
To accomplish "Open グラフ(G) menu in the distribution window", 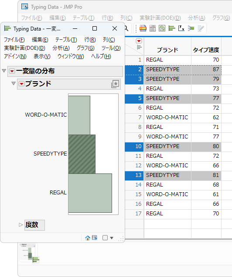I will [85, 48].
